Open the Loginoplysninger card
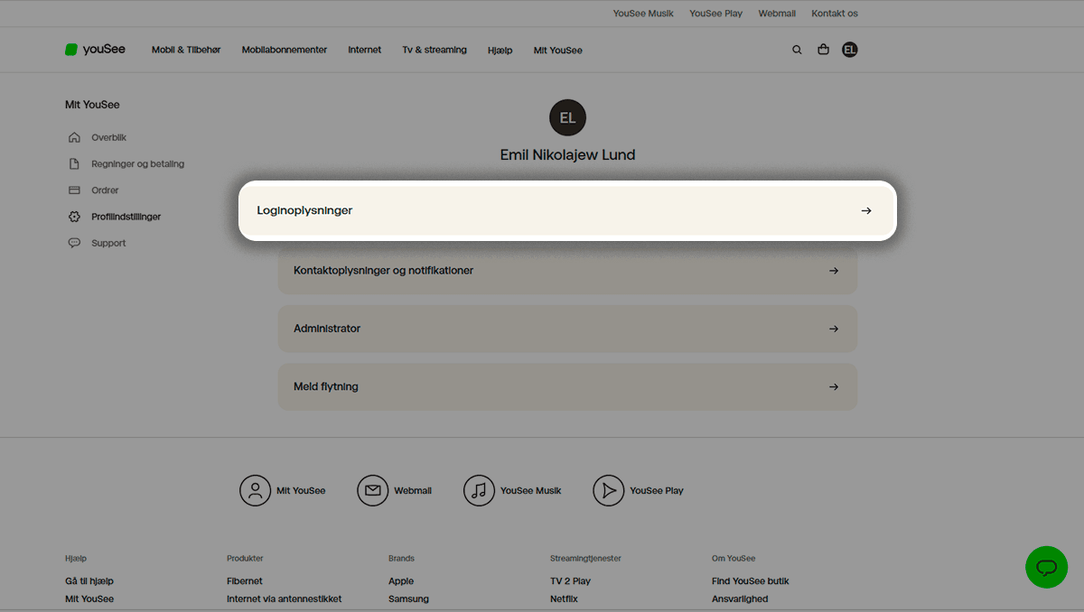This screenshot has height=612, width=1084. pyautogui.click(x=567, y=210)
